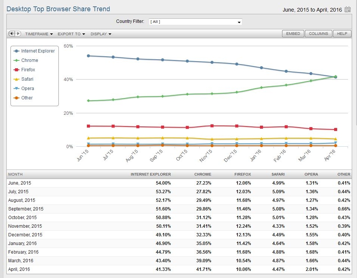Open the EXPORT TO menu

(71, 34)
